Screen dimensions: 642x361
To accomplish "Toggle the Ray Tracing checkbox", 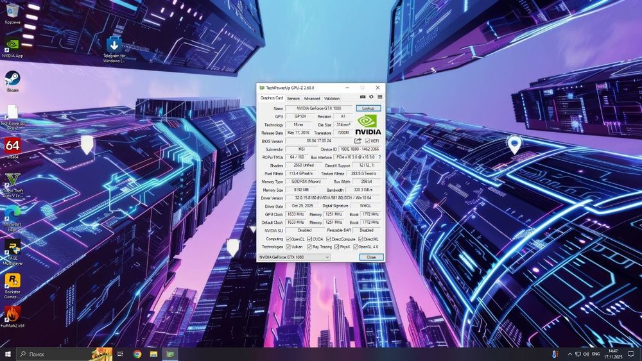I will tap(309, 247).
